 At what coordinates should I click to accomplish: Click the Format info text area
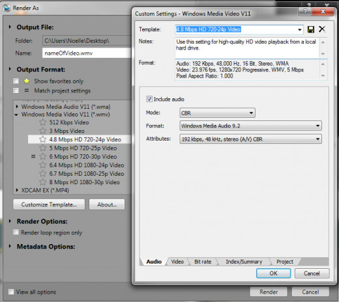[x=247, y=70]
